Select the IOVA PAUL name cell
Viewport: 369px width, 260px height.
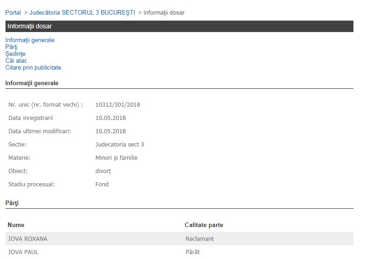coord(23,252)
